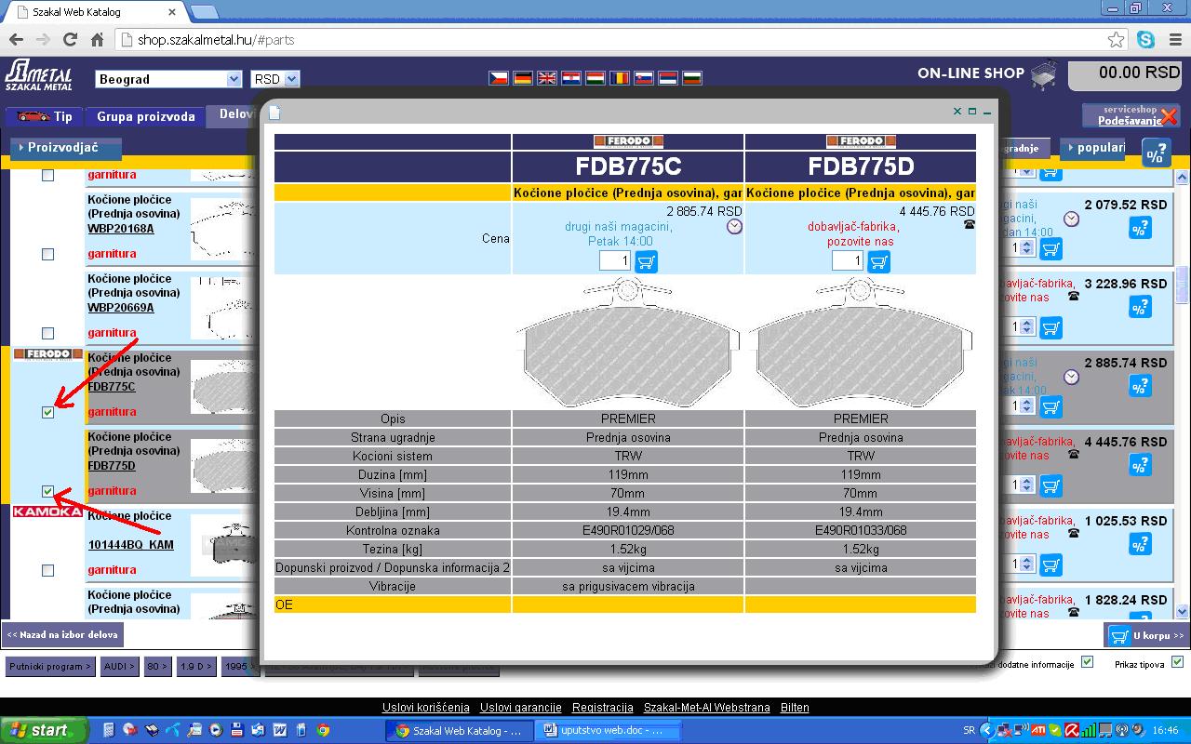The height and width of the screenshot is (744, 1191).
Task: Uncheck the FDB775D compare checkbox
Action: (x=48, y=491)
